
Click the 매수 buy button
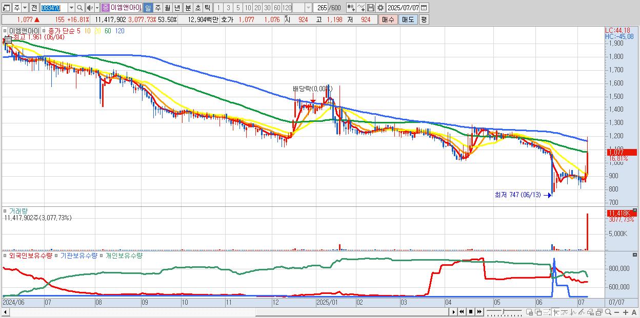pyautogui.click(x=388, y=19)
